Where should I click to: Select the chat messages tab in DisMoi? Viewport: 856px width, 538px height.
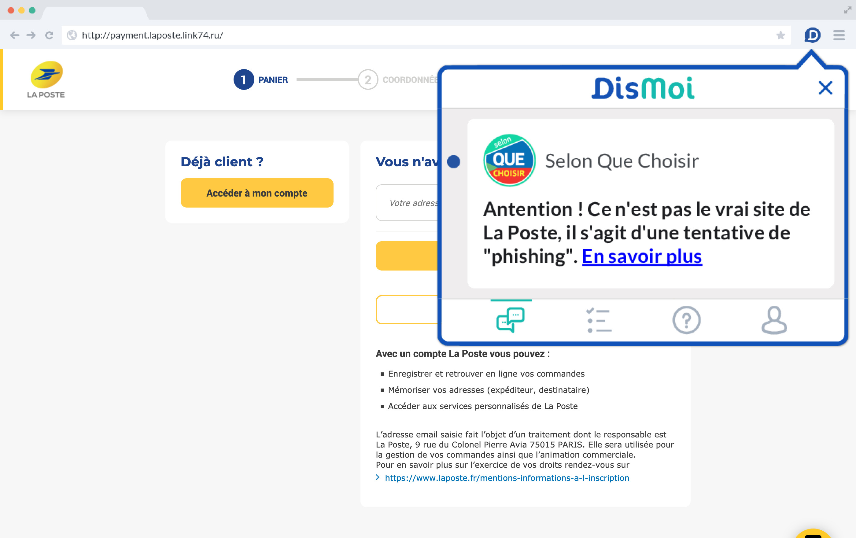coord(511,319)
